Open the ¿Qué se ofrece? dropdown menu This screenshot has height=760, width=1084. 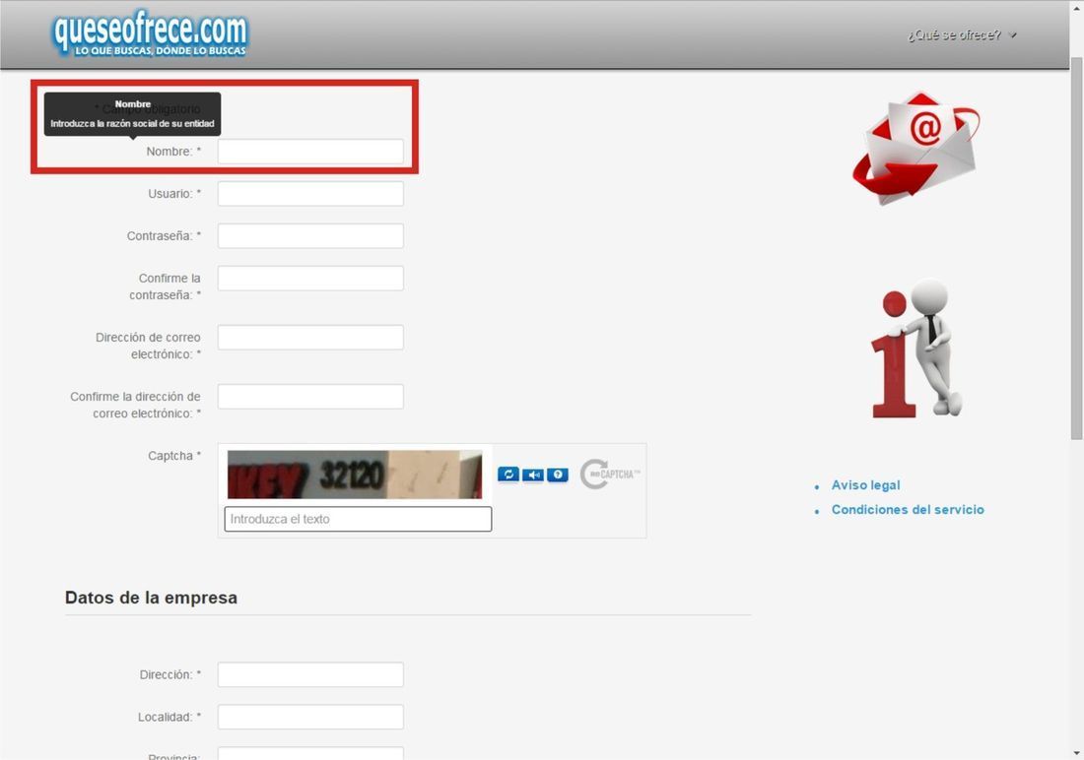pyautogui.click(x=962, y=34)
